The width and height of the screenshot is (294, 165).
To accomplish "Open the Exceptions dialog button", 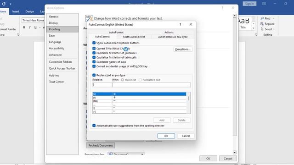I will coord(183,49).
